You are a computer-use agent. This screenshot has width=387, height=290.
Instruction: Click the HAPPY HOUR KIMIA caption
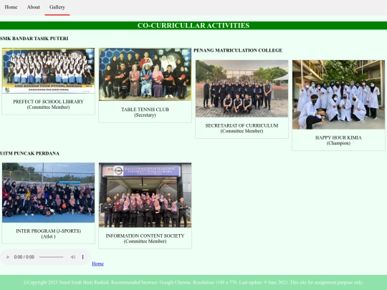[338, 137]
